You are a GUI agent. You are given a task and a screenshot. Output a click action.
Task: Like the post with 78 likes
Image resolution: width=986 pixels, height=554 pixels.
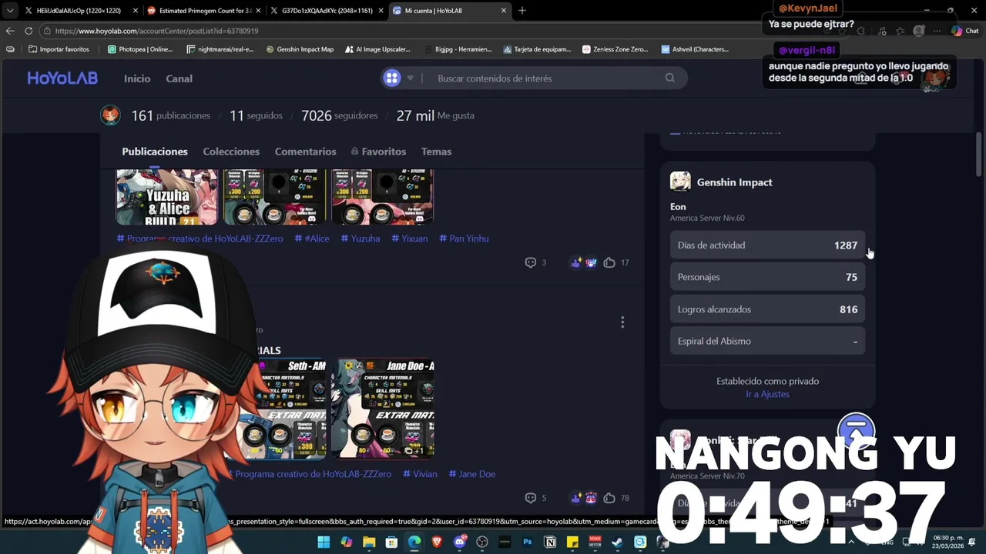coord(609,498)
